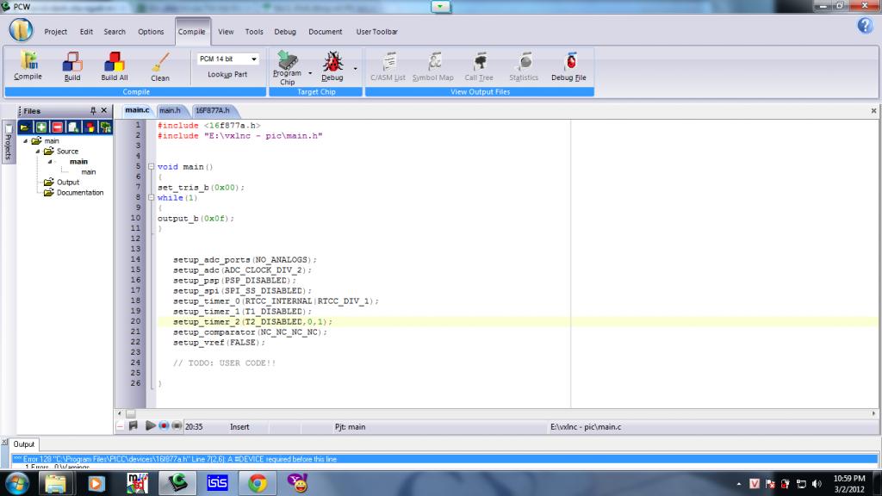Switch to the main.h editor tab
882x496 pixels.
169,111
